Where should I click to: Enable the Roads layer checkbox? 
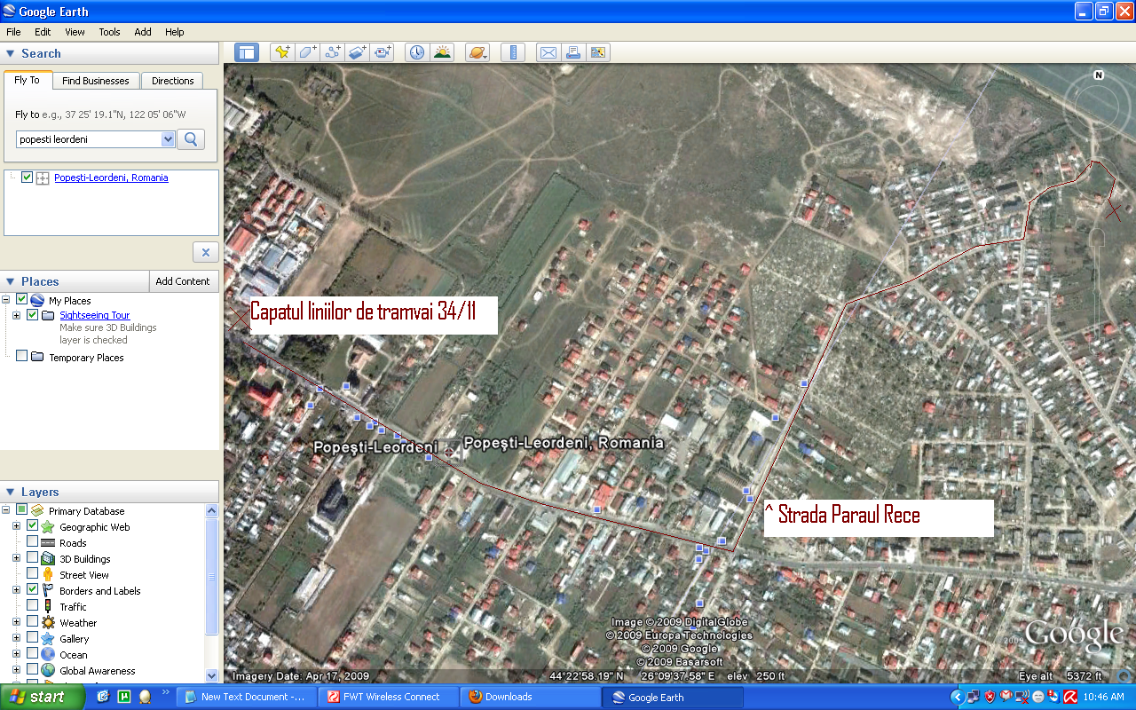click(x=32, y=542)
